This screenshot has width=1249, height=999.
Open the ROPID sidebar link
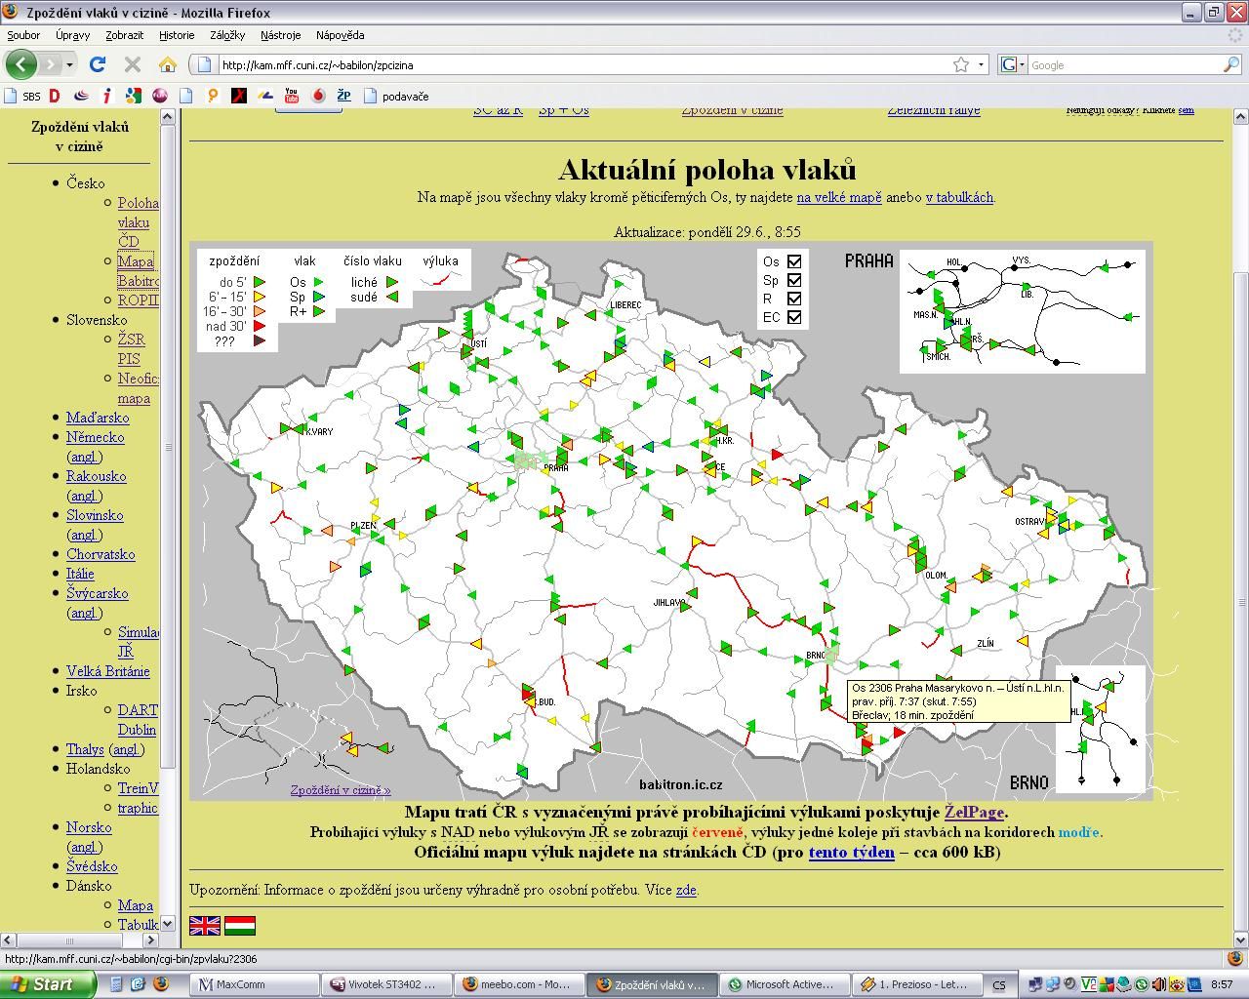point(138,300)
